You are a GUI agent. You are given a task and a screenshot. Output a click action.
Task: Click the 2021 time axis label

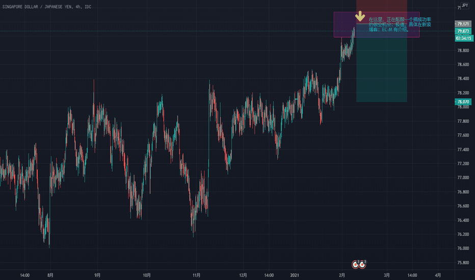295,275
